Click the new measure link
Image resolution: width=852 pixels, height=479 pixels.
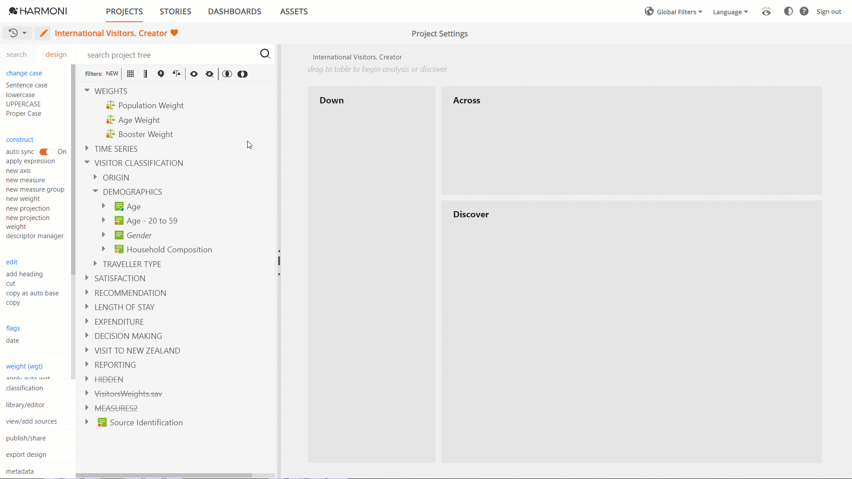[x=25, y=180]
